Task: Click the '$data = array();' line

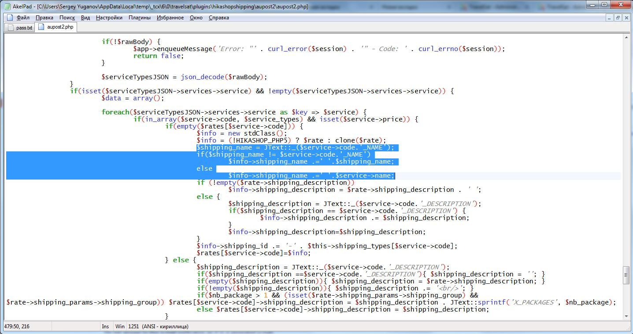Action: click(133, 98)
